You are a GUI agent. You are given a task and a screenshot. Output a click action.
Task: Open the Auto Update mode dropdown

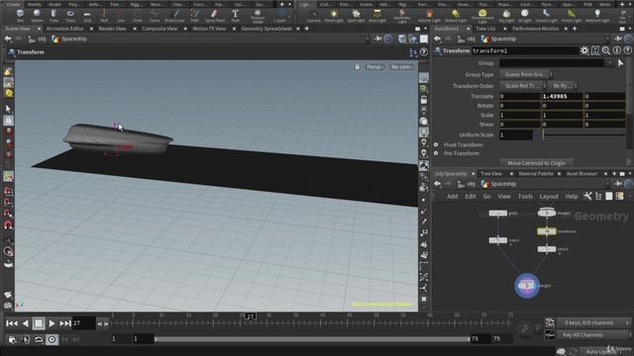pos(604,352)
